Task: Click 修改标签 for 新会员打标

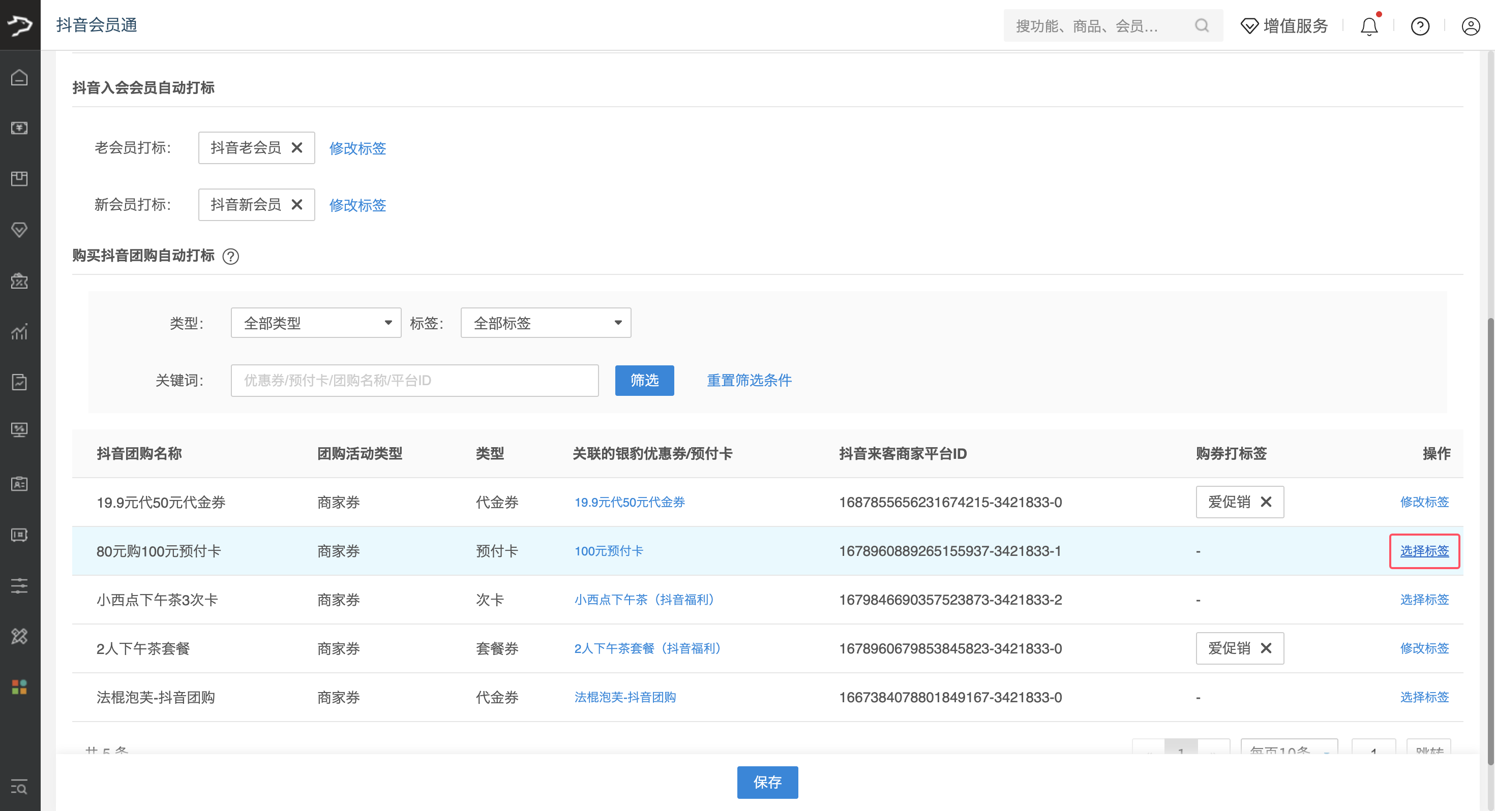Action: tap(357, 205)
